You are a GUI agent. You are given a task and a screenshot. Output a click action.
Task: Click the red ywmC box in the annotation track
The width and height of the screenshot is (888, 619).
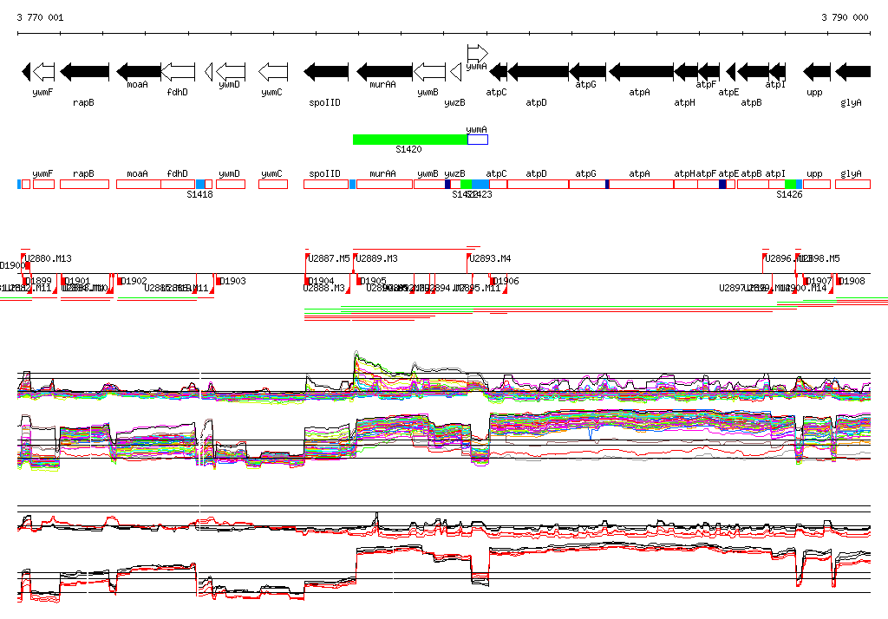tap(273, 184)
